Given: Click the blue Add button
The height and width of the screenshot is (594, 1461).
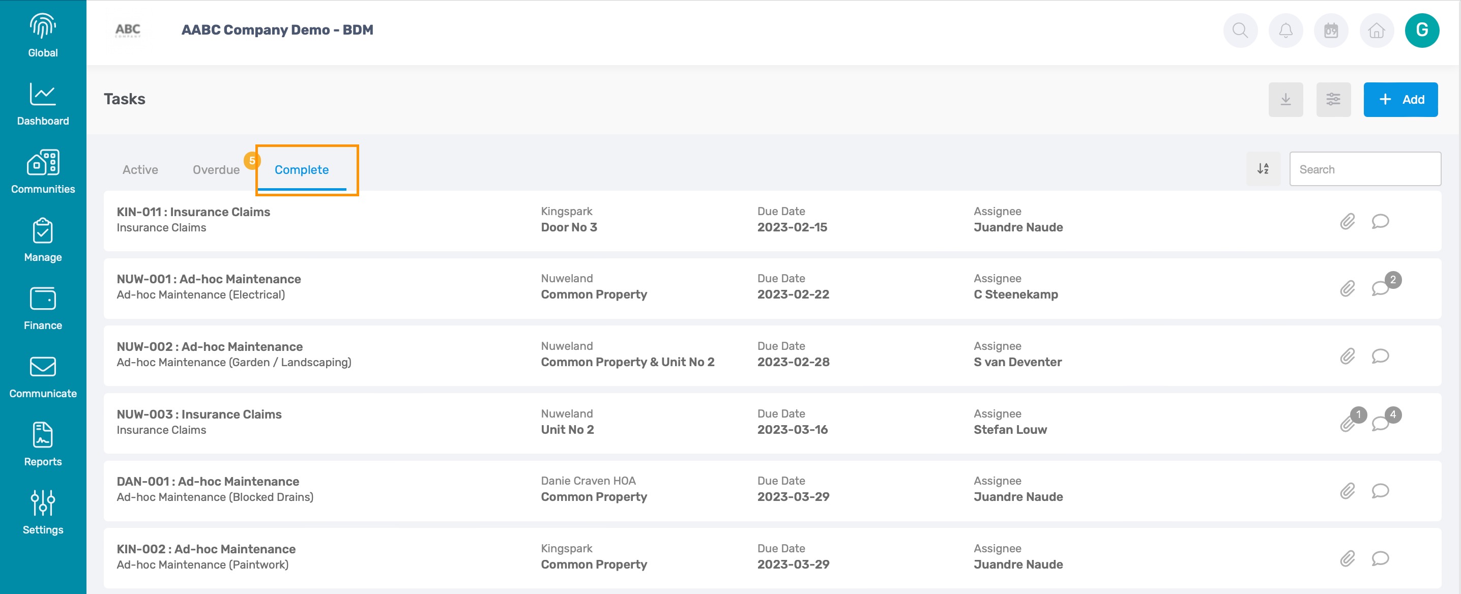Looking at the screenshot, I should pos(1400,100).
